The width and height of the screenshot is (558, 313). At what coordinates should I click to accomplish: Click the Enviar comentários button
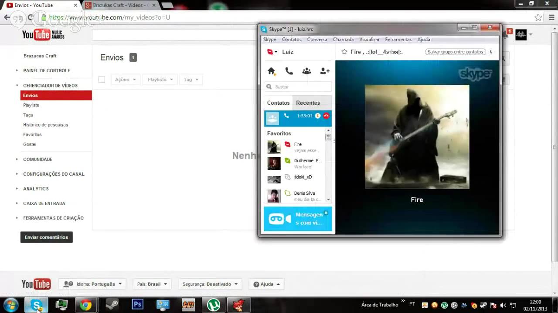[x=46, y=237]
